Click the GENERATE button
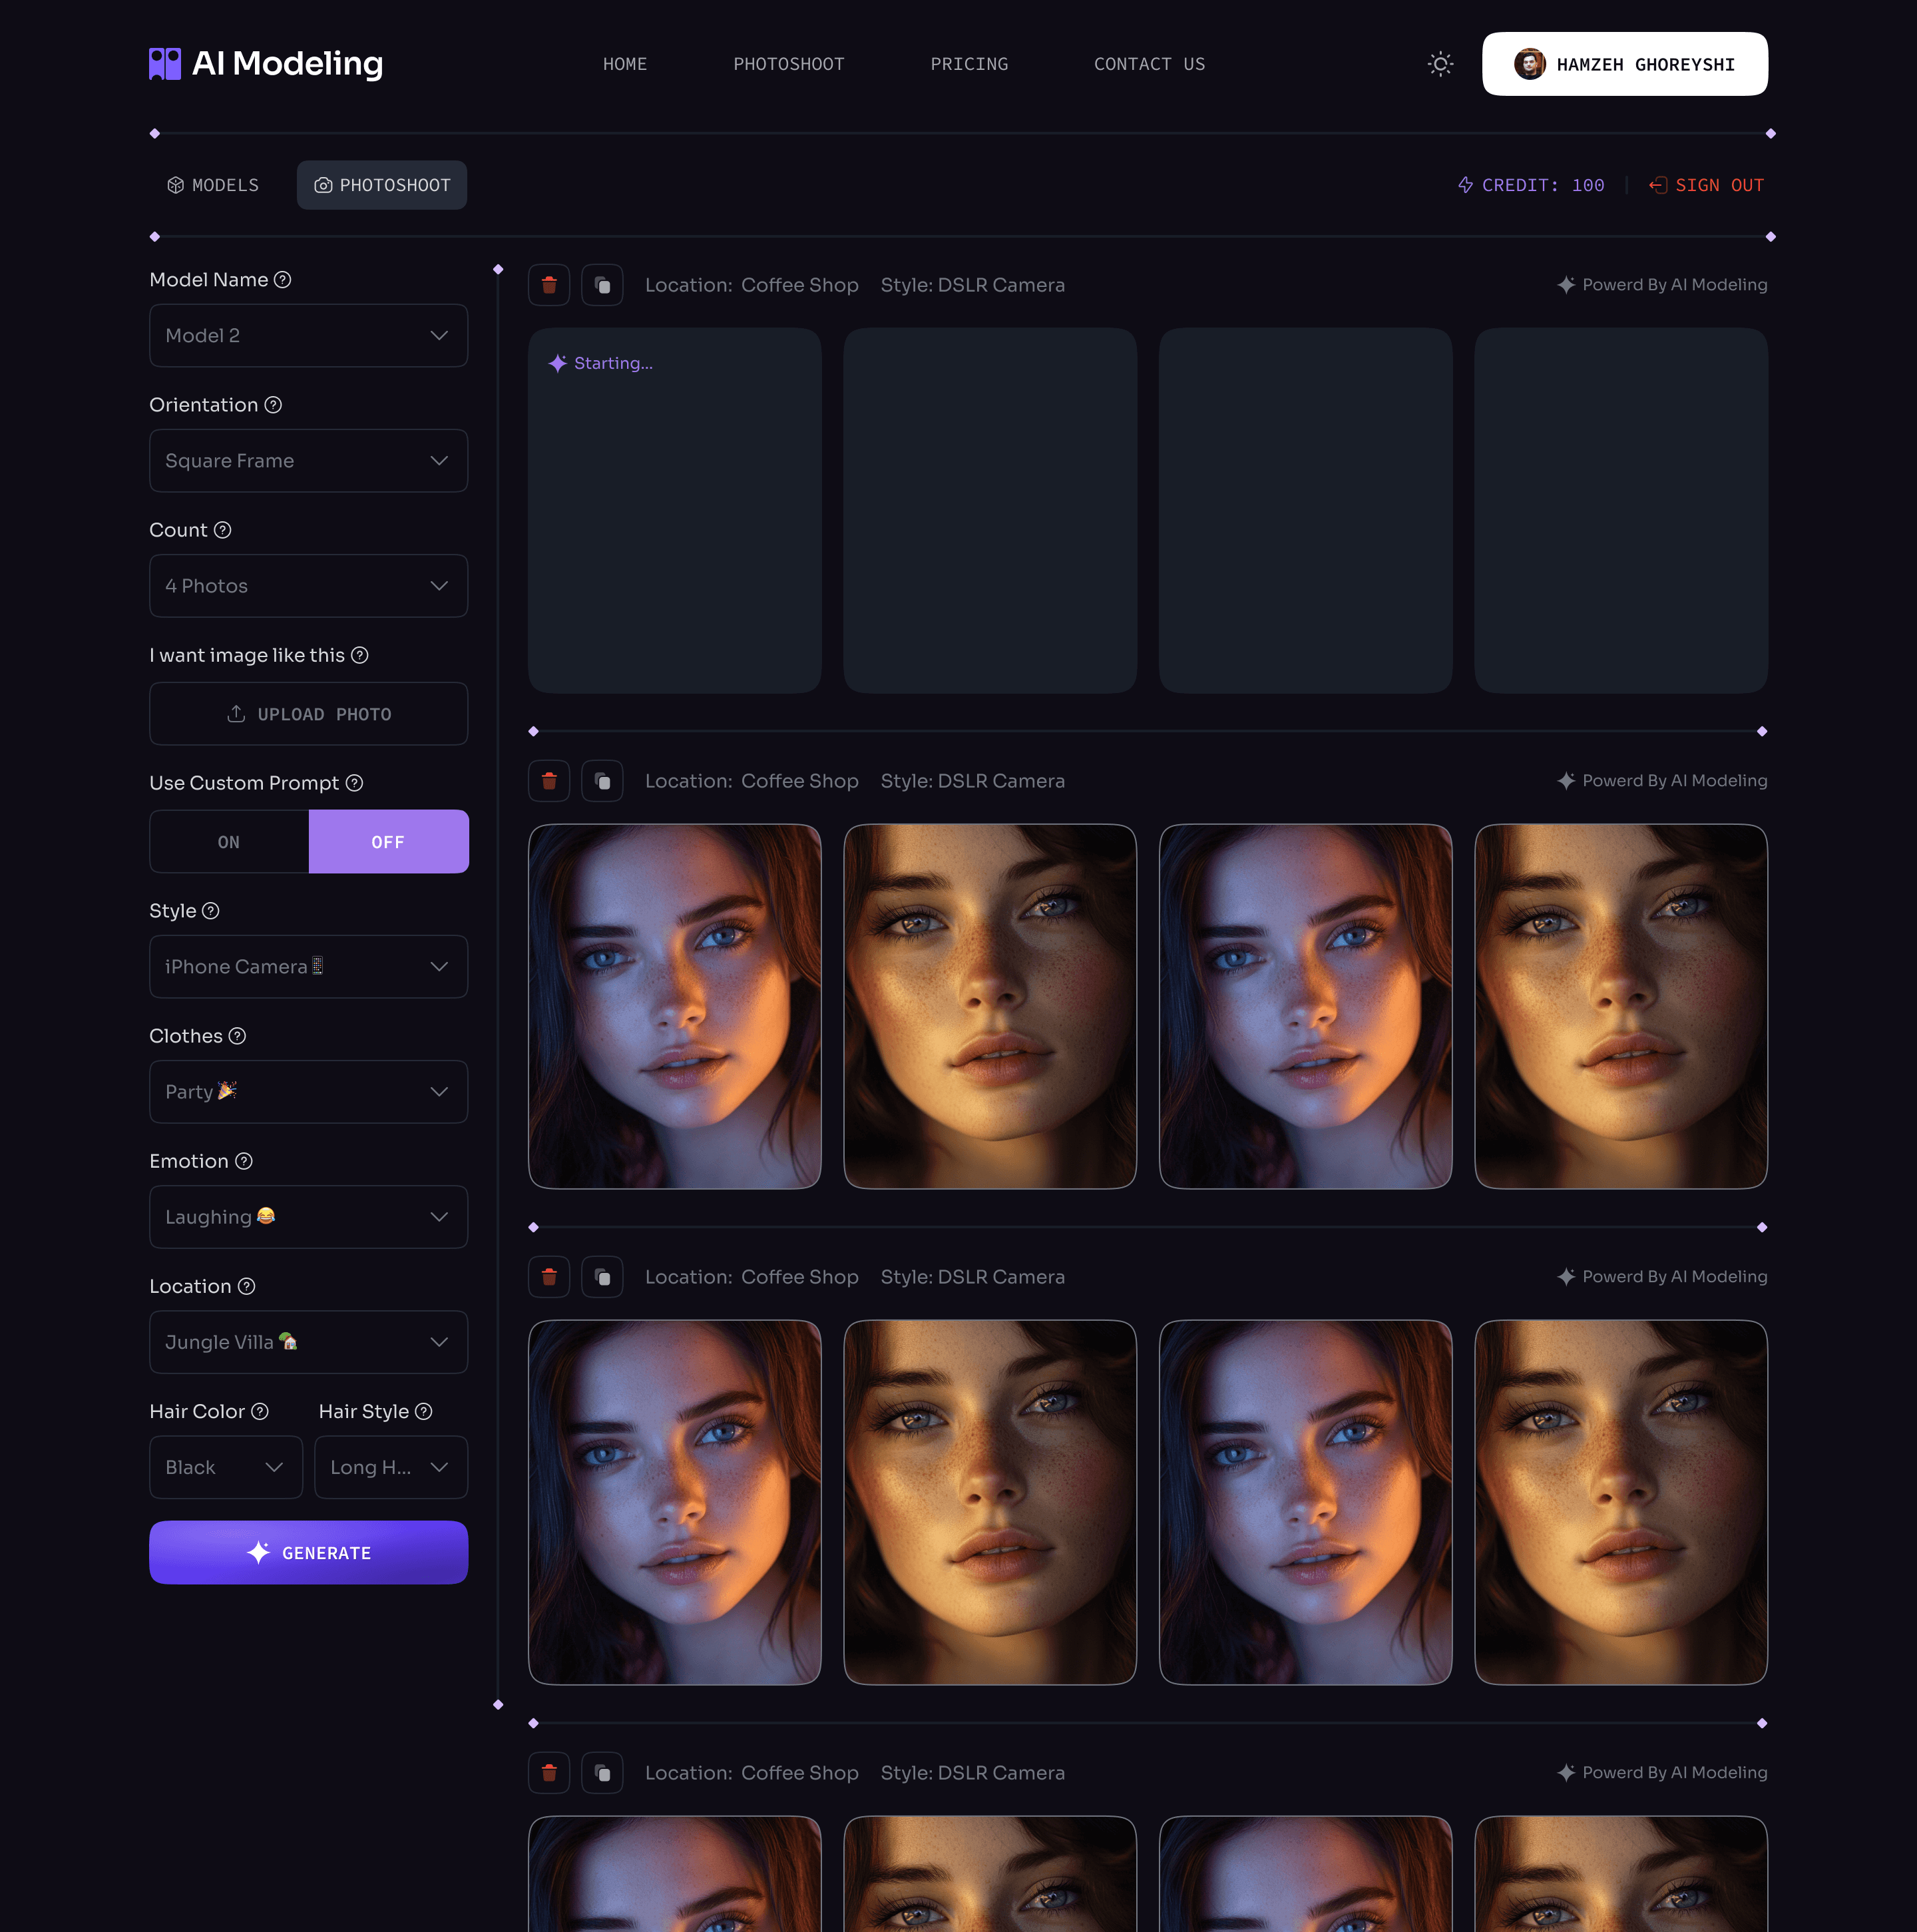This screenshot has width=1917, height=1932. point(308,1552)
